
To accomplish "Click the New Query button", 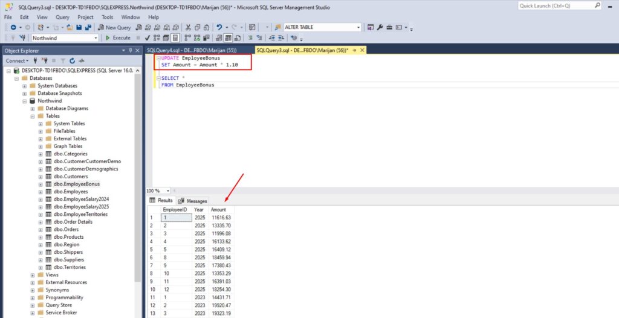I will [114, 27].
